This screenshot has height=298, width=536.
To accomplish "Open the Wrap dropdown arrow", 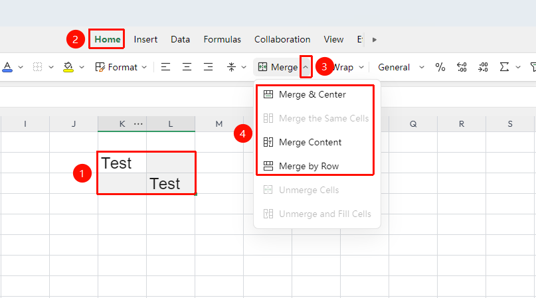I will point(361,67).
